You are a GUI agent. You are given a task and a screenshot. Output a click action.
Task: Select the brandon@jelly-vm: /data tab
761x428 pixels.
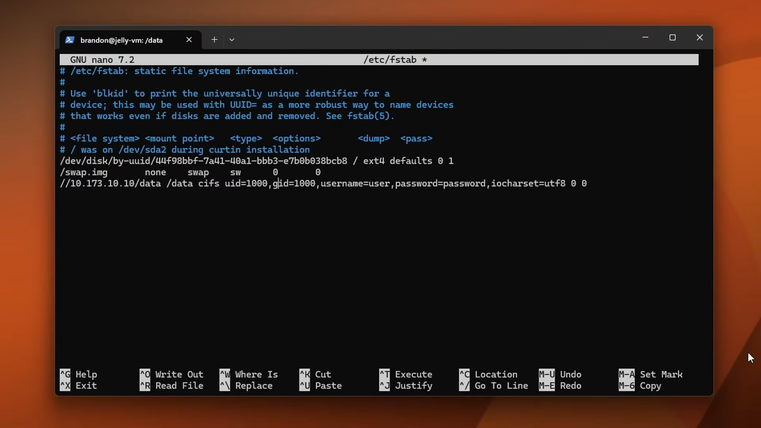pyautogui.click(x=121, y=40)
